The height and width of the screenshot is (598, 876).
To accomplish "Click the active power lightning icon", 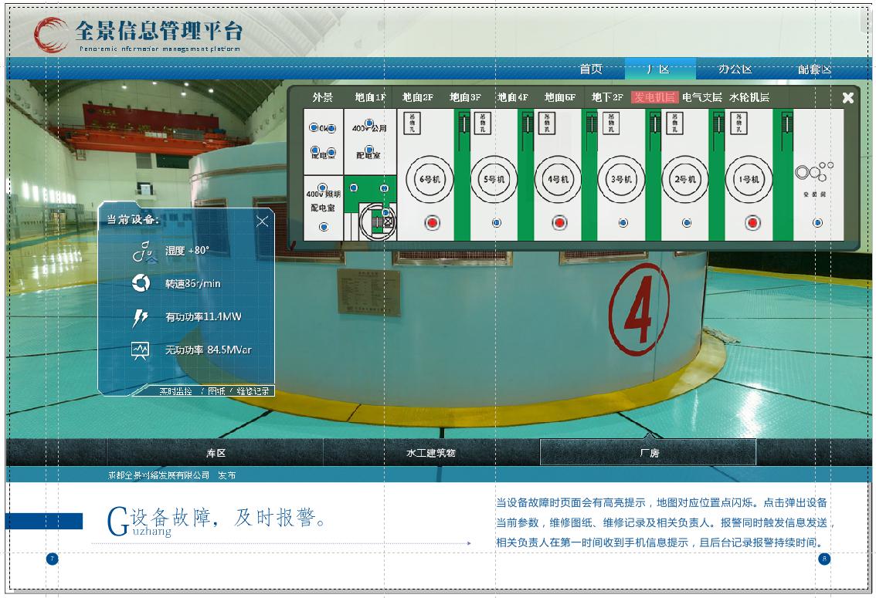I will pyautogui.click(x=141, y=317).
